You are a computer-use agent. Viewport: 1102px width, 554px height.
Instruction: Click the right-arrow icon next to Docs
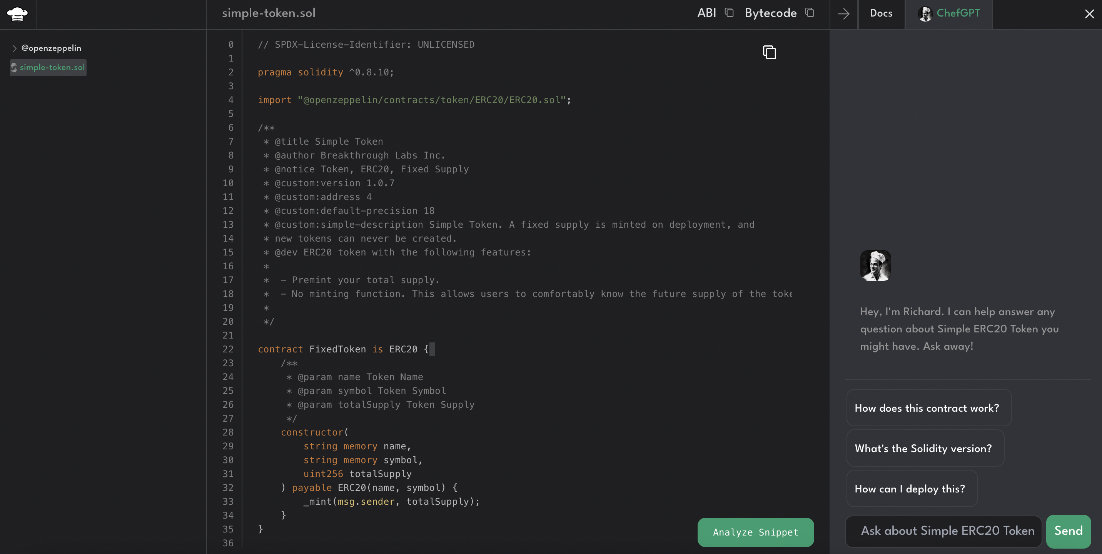(x=843, y=14)
